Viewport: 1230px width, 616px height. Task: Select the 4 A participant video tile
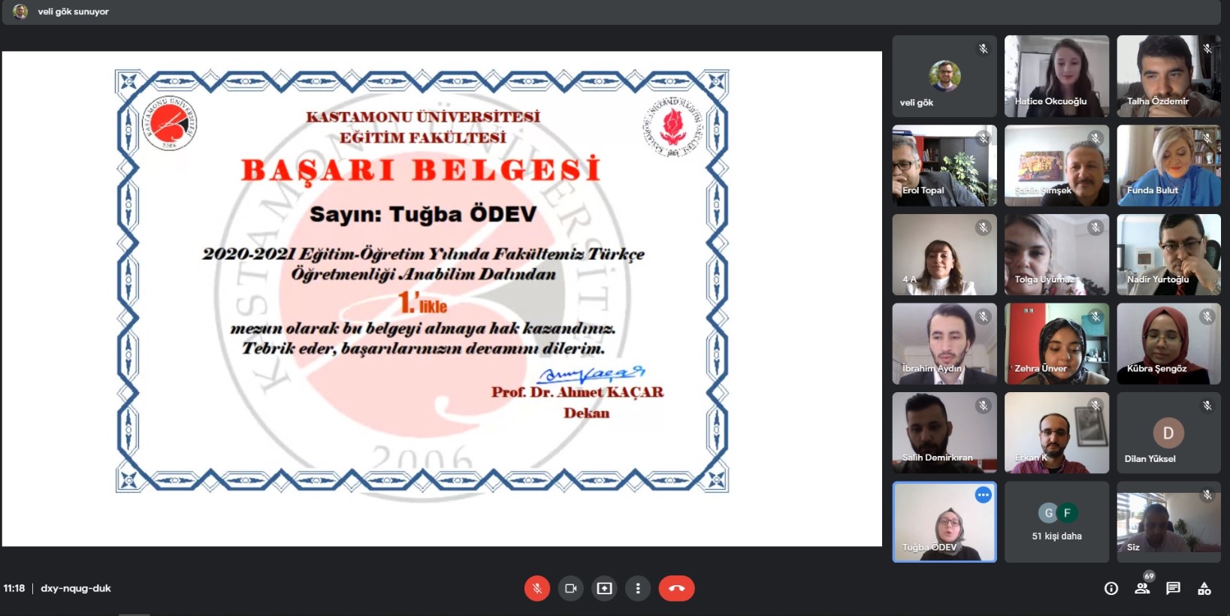[944, 255]
